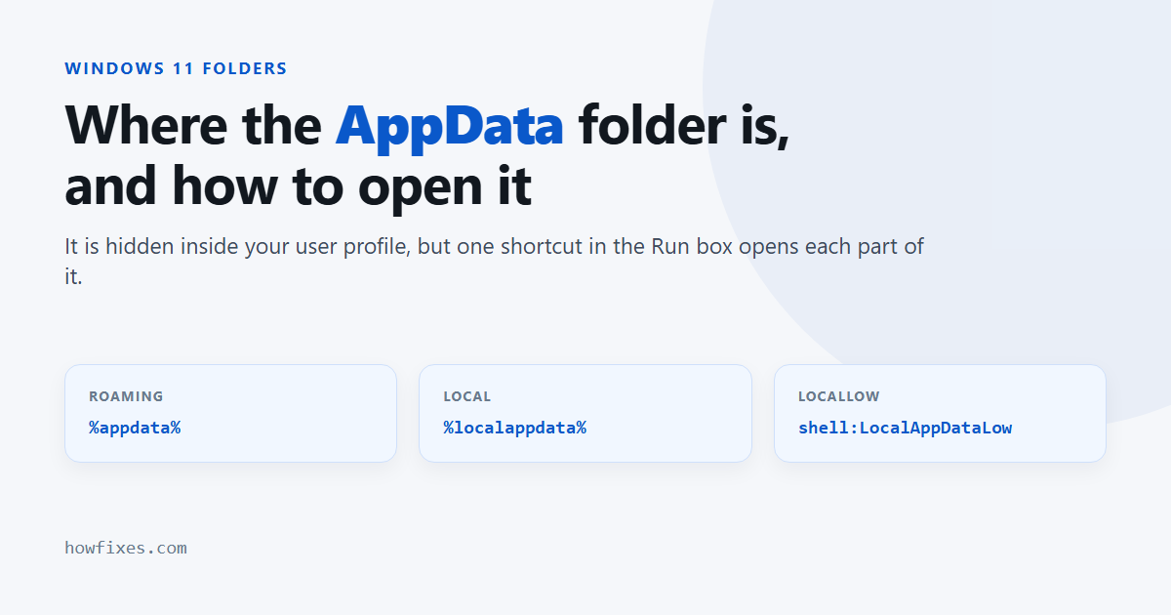Click the subtitle about the hidden user profile
This screenshot has width=1171, height=615.
(x=494, y=261)
